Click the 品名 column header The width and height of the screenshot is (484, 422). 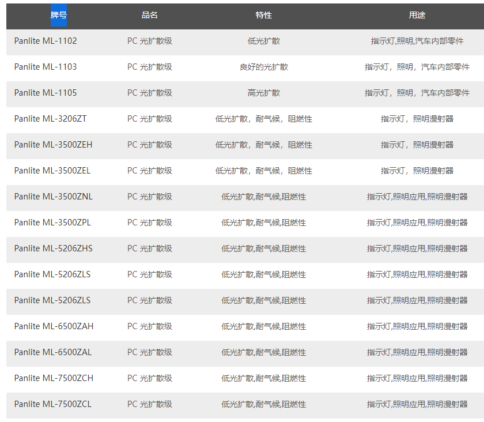tap(150, 15)
